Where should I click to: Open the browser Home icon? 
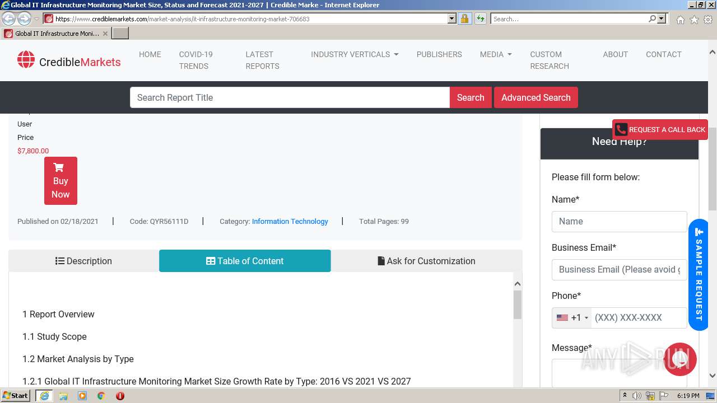[680, 20]
